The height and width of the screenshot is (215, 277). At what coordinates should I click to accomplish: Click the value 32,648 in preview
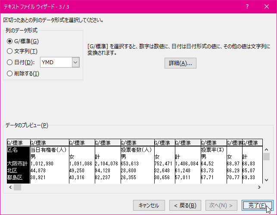(162, 171)
